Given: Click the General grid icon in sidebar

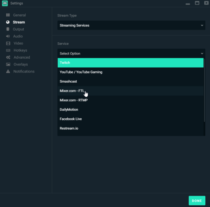Looking at the screenshot, I should click(x=8, y=15).
